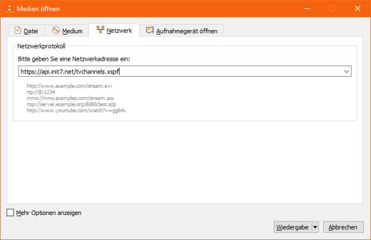Click example text rtsp://server.example.org:8080/test.sdp
Viewport: 371px width, 240px height.
71,104
